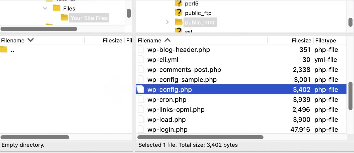Click the folder icon beside Your Site Files
The image size is (354, 153).
[64, 18]
